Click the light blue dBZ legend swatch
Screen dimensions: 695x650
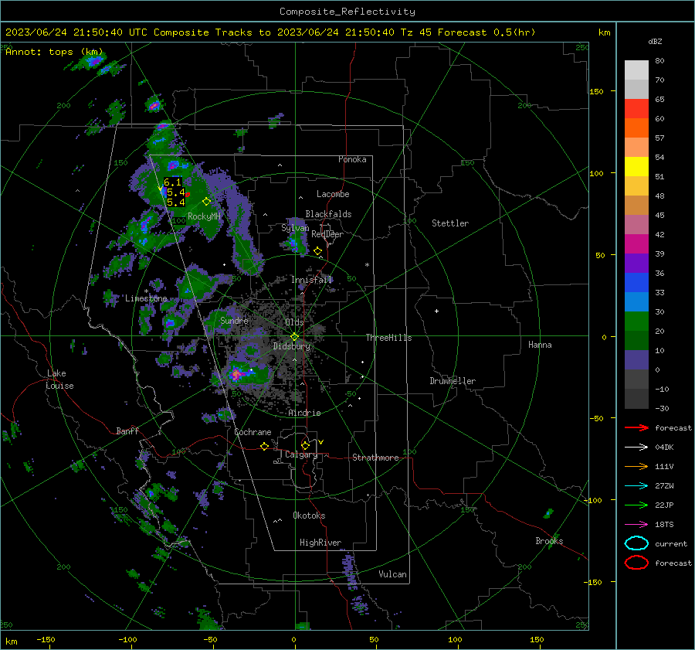point(636,301)
